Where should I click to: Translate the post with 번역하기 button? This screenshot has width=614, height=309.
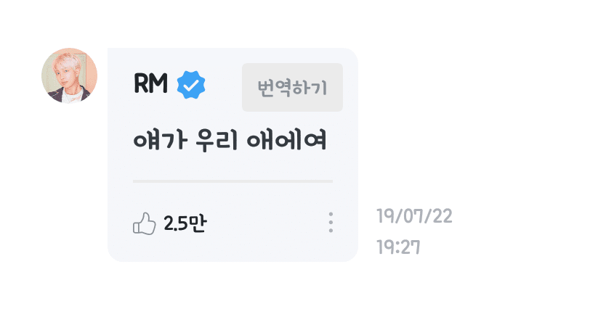292,87
